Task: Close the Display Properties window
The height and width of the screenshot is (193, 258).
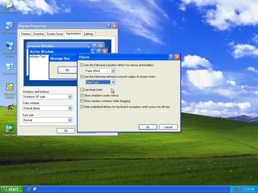Action: 115,26
